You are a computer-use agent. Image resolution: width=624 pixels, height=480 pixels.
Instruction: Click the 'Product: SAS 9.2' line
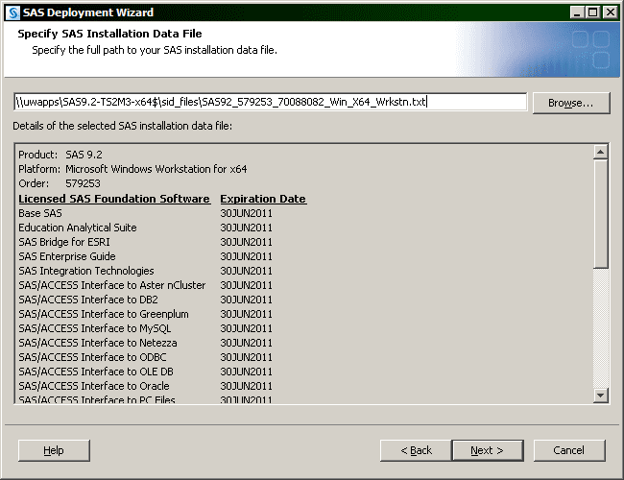pos(60,155)
